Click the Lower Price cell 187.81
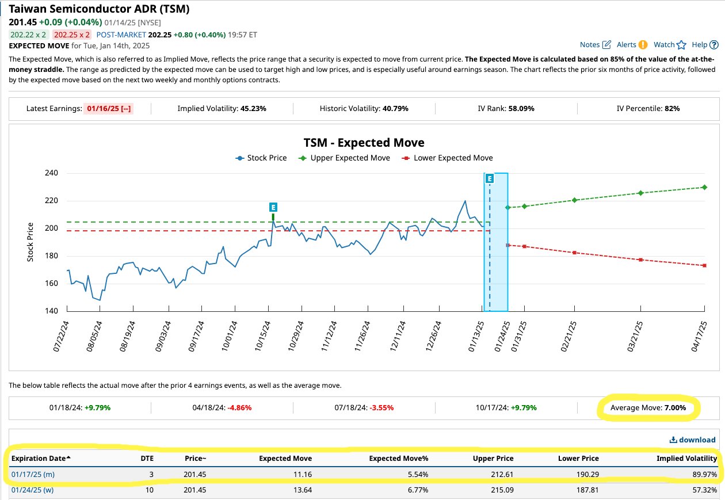This screenshot has width=725, height=500. (586, 490)
